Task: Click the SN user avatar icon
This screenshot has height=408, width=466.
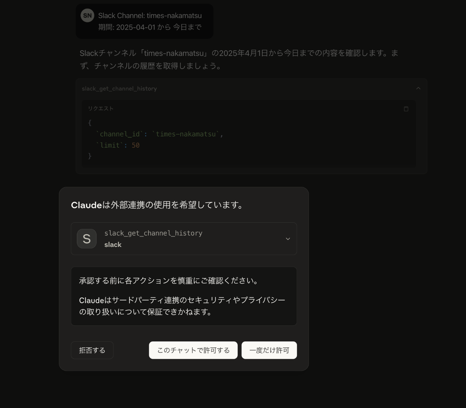Action: (x=87, y=16)
